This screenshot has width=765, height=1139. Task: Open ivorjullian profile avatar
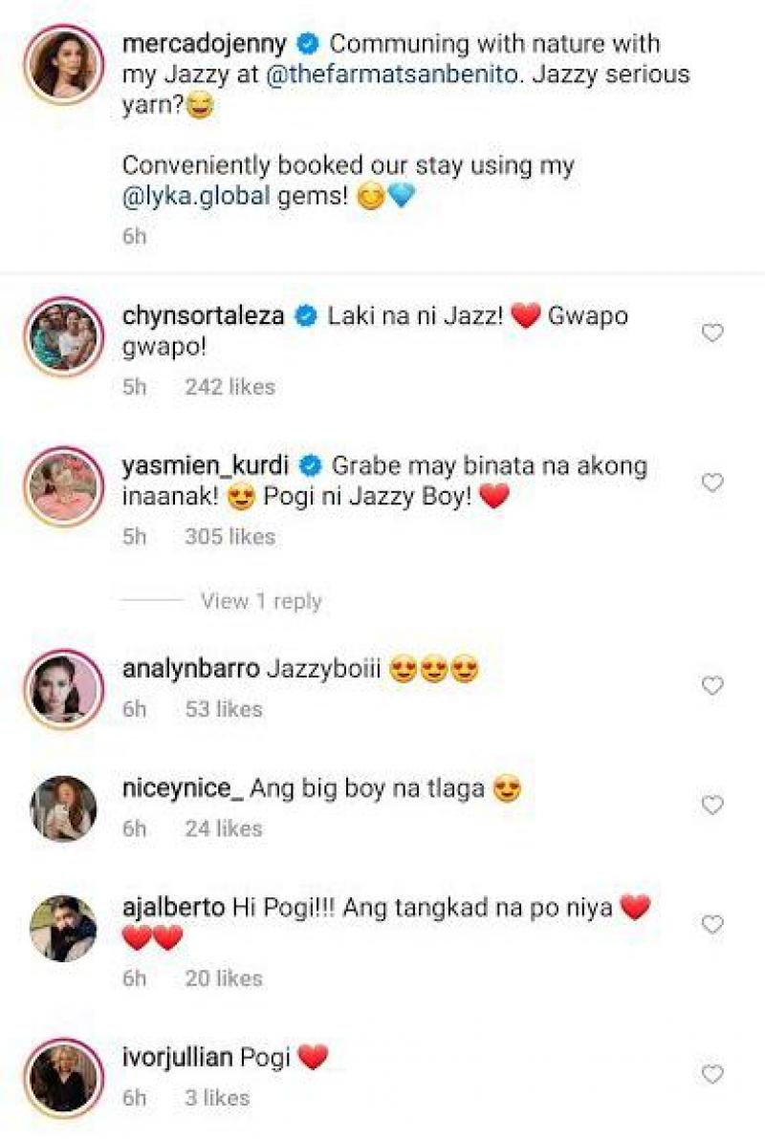(63, 1078)
